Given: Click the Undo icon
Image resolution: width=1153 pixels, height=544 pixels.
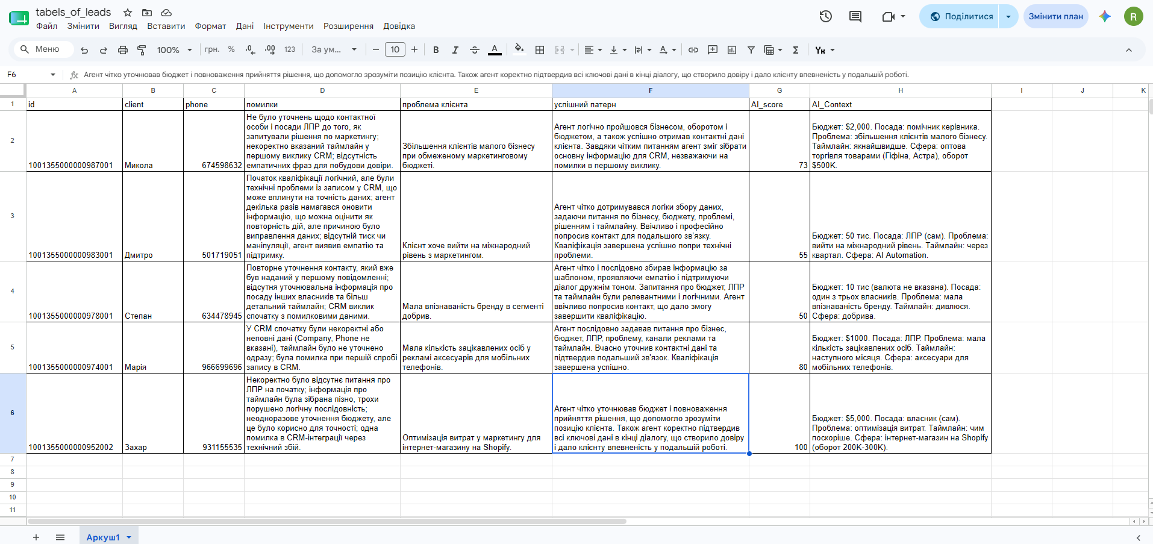Looking at the screenshot, I should (x=84, y=50).
